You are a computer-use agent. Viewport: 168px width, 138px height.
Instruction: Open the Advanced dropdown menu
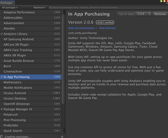point(39,7)
